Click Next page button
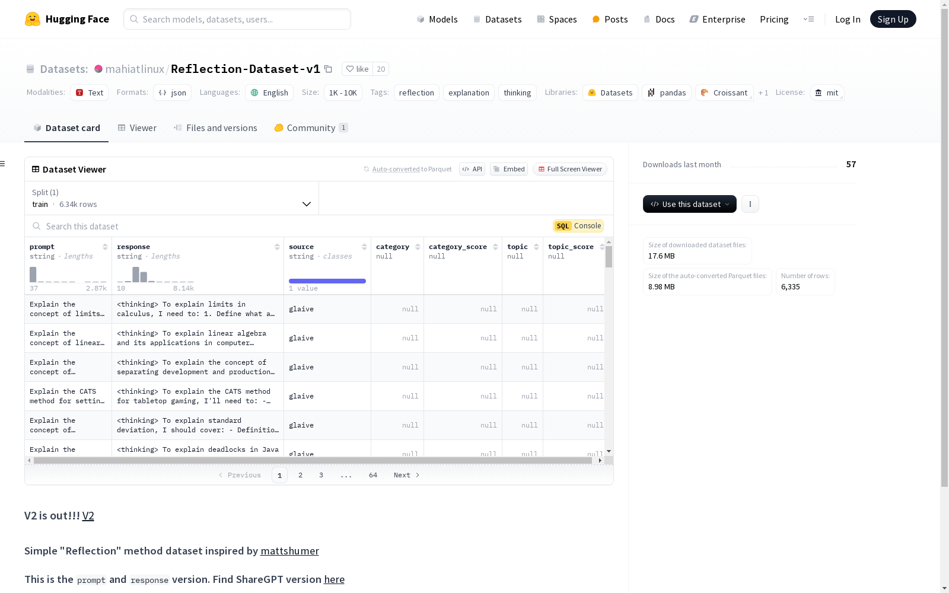949x593 pixels. pyautogui.click(x=406, y=475)
